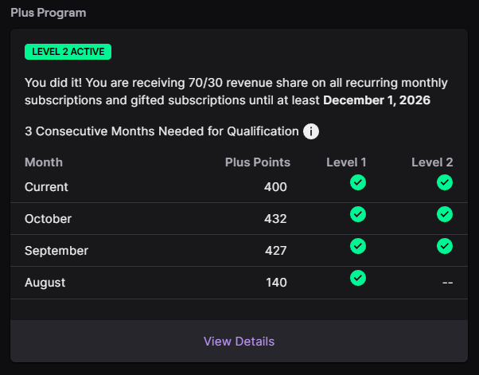Click the Plus Points column header

[x=258, y=162]
